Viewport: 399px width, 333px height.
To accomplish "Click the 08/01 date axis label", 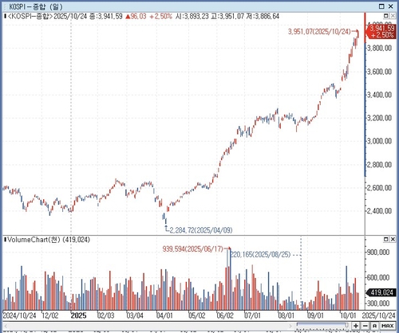I will pos(286,315).
